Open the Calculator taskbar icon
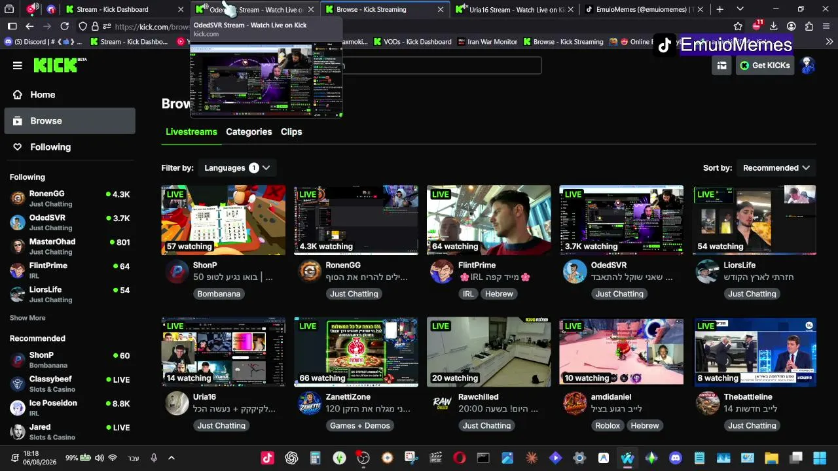 click(315, 458)
